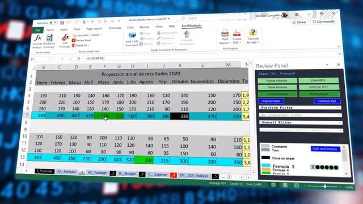Open the Delete All dropdown

coord(80,45)
